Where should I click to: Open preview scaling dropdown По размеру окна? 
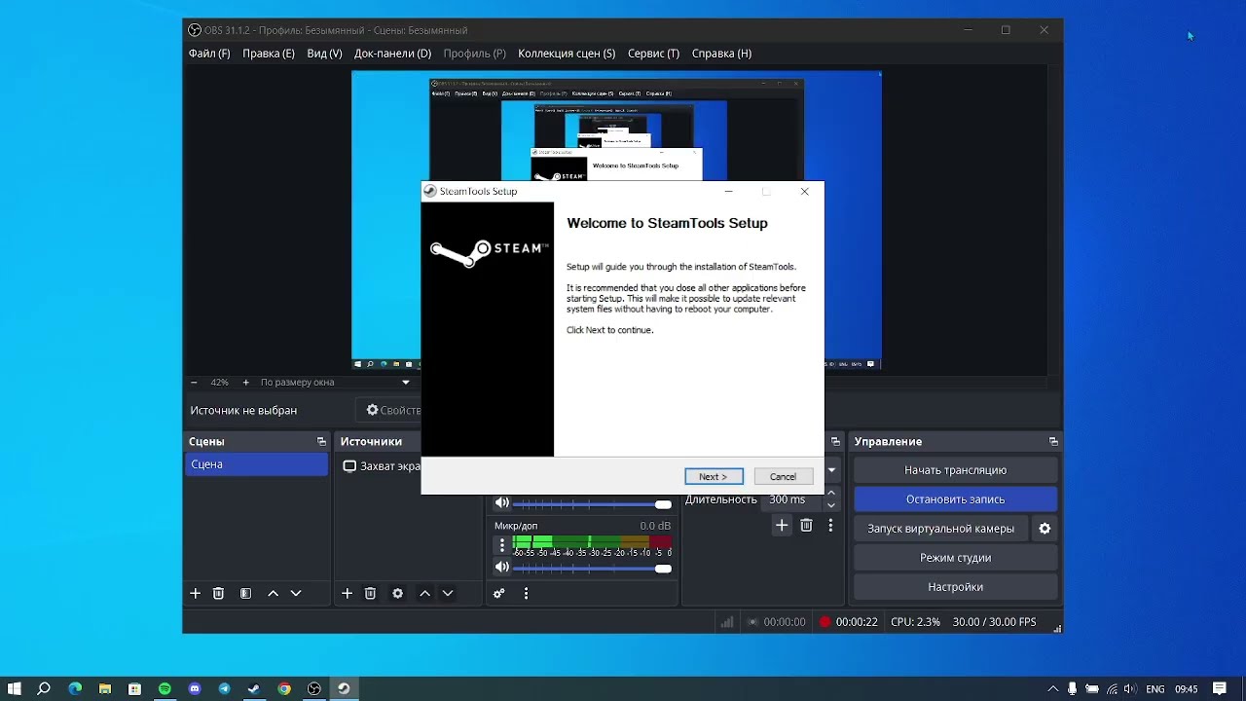coord(335,383)
